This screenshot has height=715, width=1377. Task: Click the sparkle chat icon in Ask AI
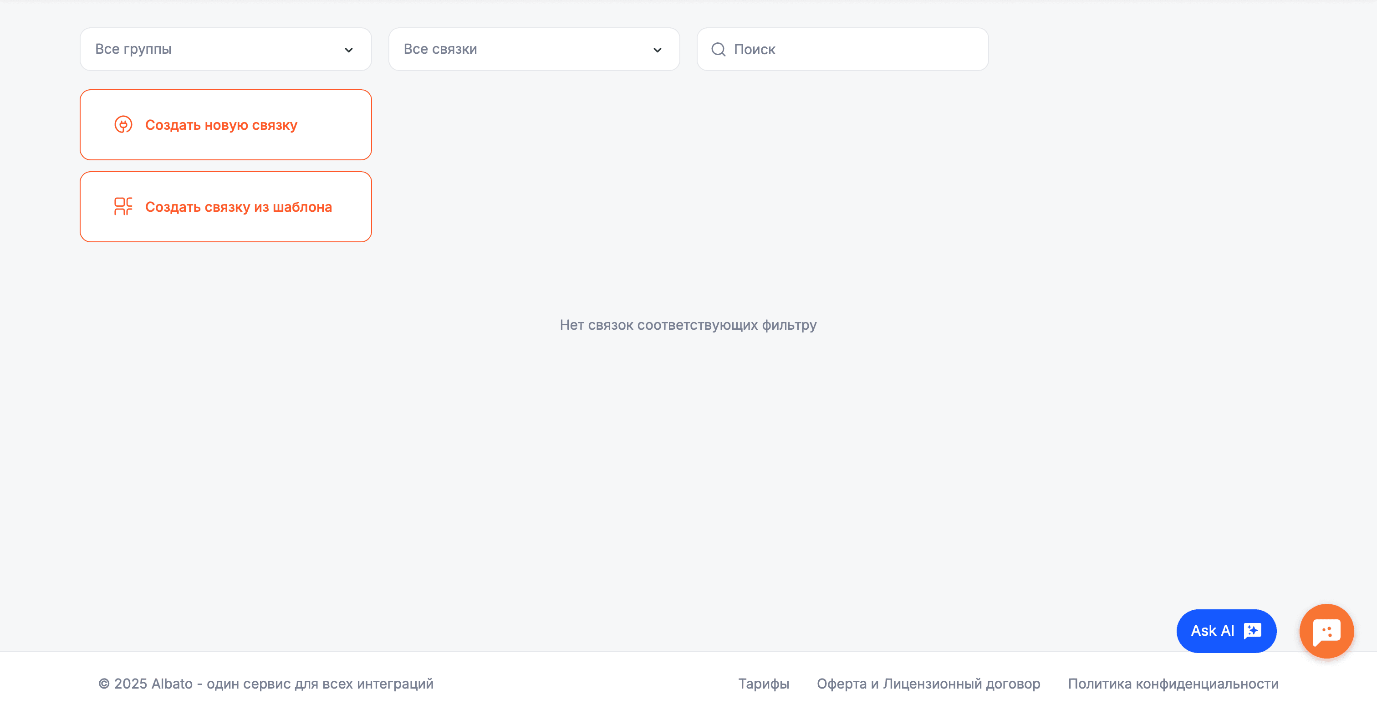click(x=1252, y=630)
